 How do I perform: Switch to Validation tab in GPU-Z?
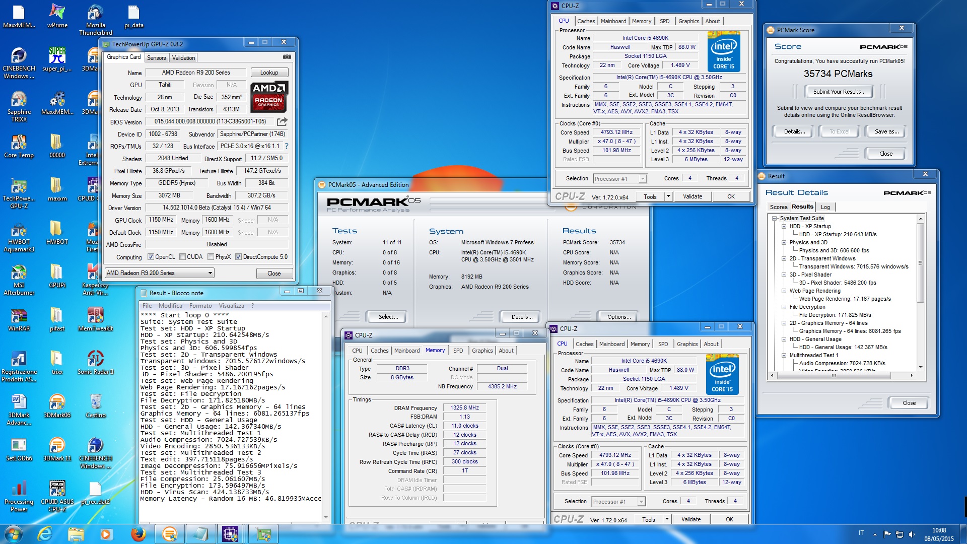183,58
